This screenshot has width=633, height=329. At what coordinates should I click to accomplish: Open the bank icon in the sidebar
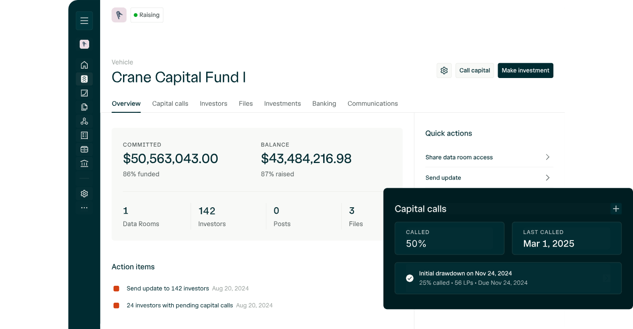84,164
